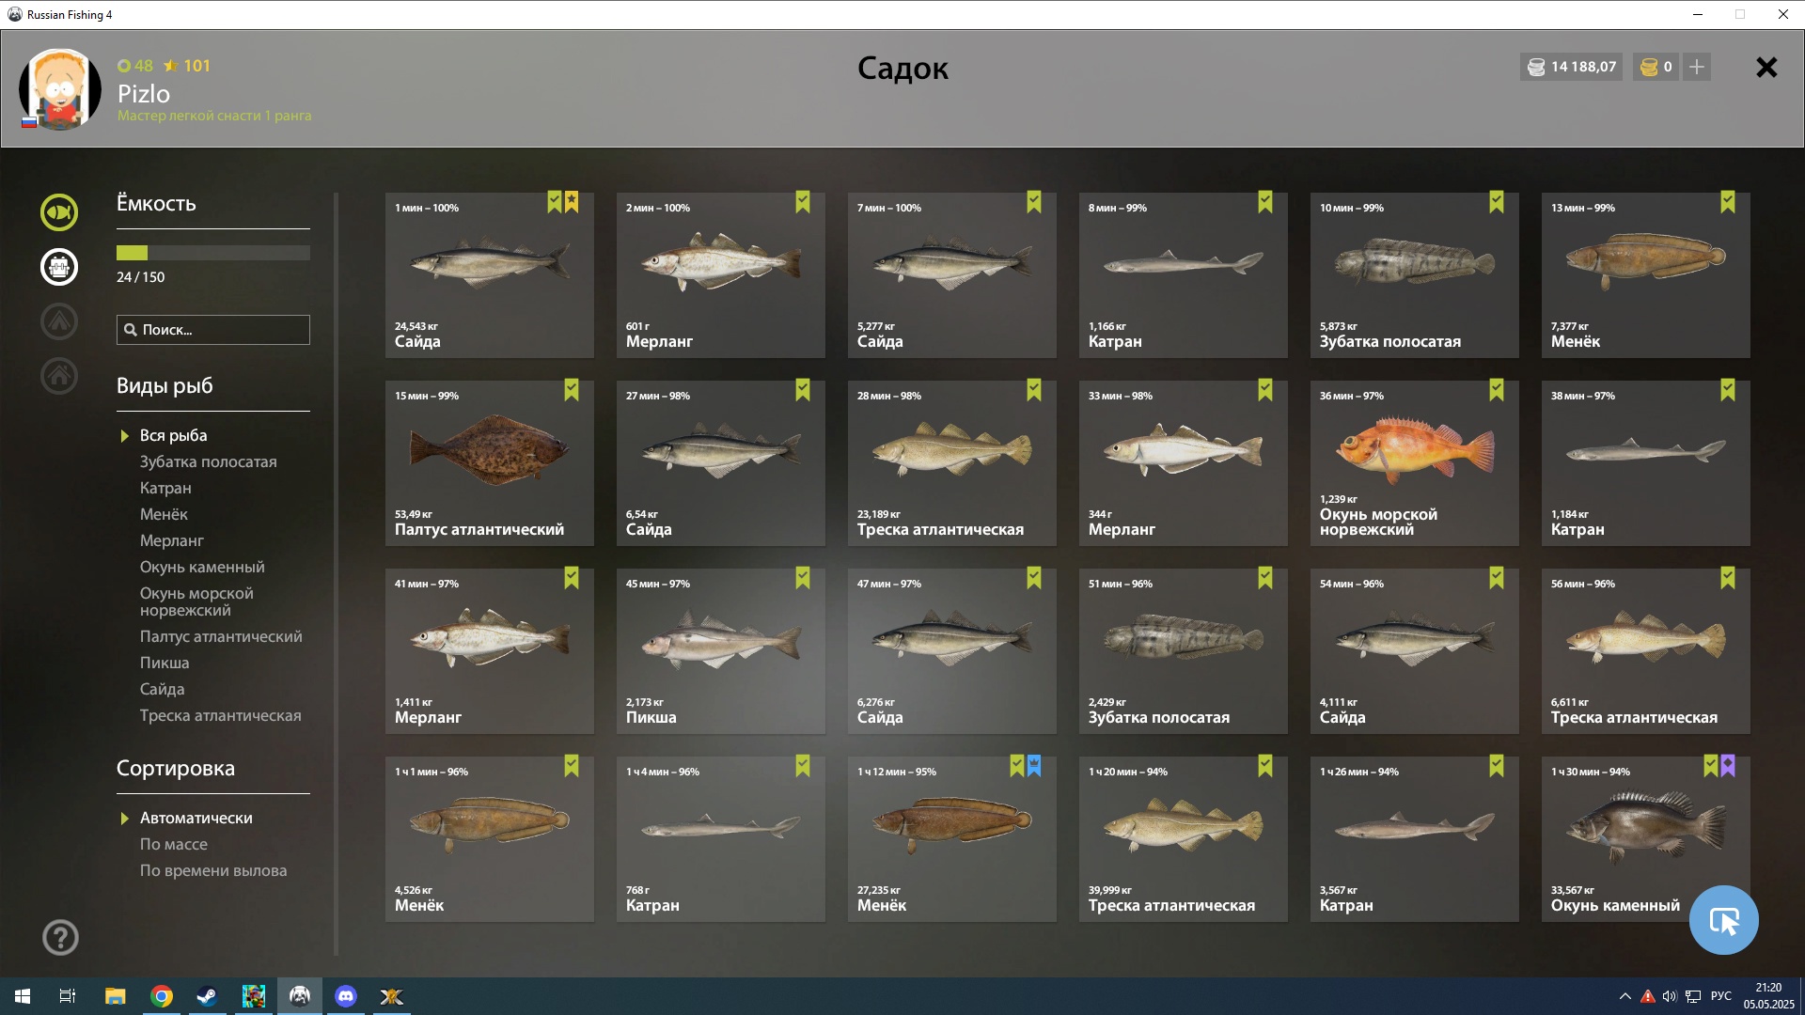The width and height of the screenshot is (1805, 1015).
Task: Open the fish cage net icon in sidebar
Action: (59, 267)
